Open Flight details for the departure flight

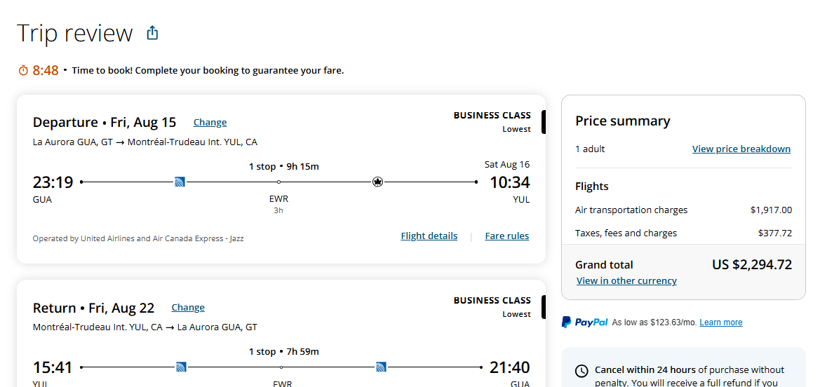click(x=429, y=236)
